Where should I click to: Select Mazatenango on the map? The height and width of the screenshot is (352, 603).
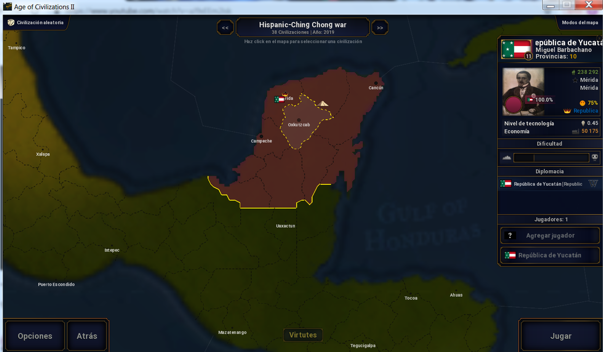click(x=233, y=332)
